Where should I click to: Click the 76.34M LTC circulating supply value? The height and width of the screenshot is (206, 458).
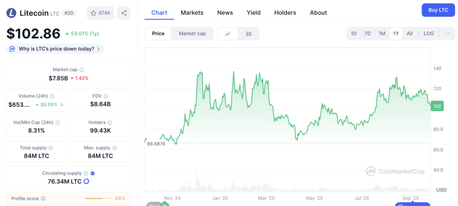64,181
